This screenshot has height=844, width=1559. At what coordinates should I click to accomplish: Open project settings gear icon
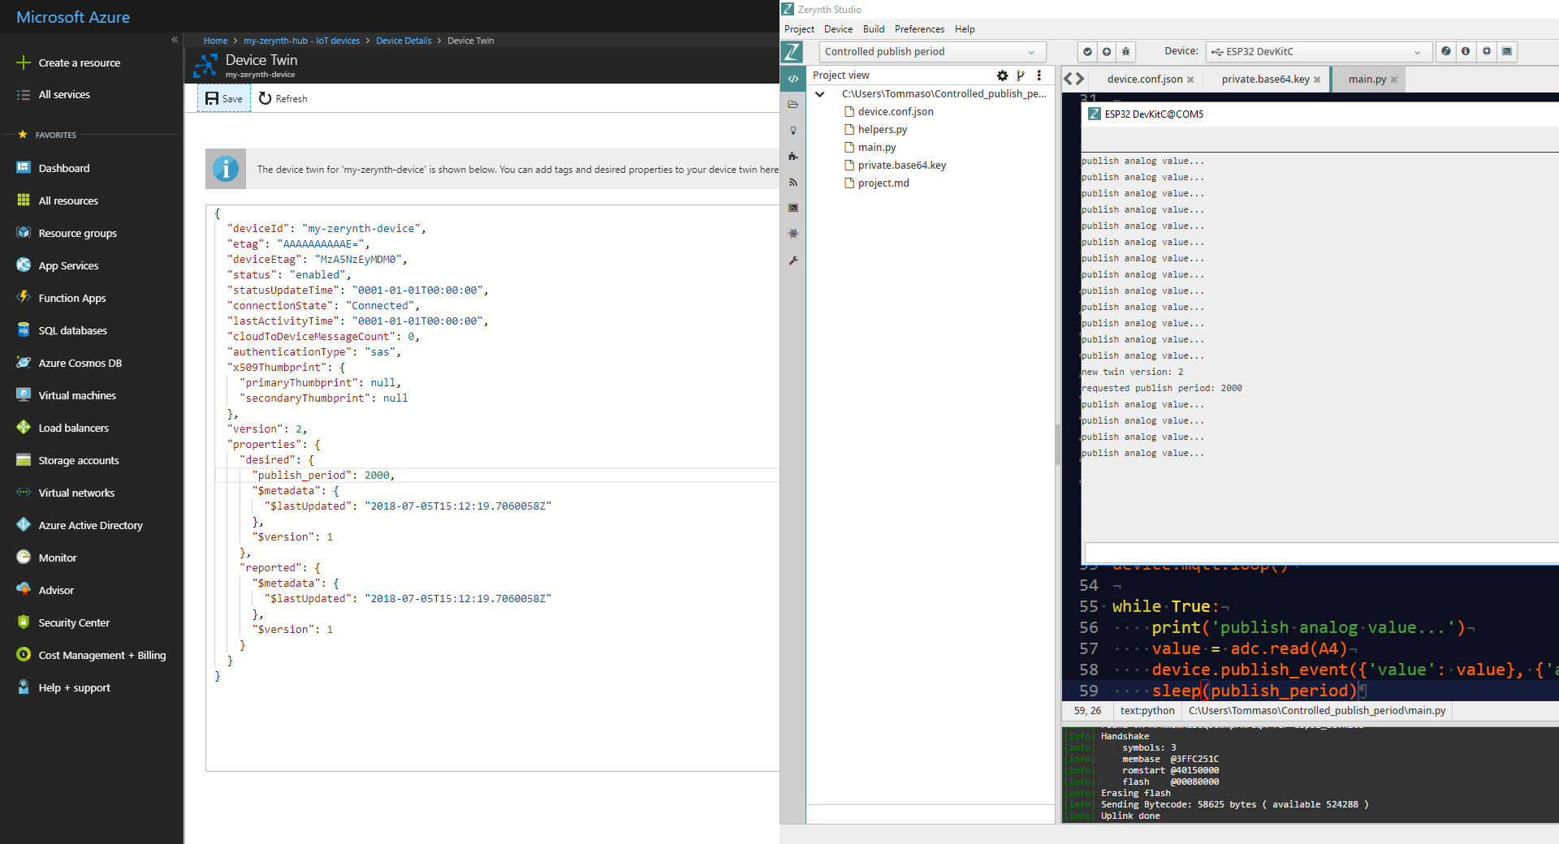(x=1002, y=75)
